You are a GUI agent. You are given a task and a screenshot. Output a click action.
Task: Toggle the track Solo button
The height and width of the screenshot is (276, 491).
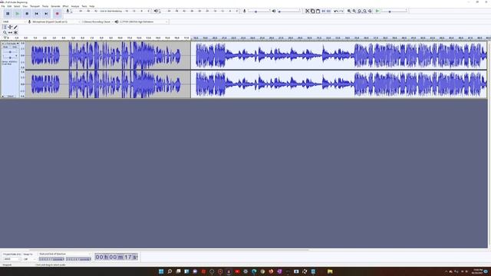point(15,47)
